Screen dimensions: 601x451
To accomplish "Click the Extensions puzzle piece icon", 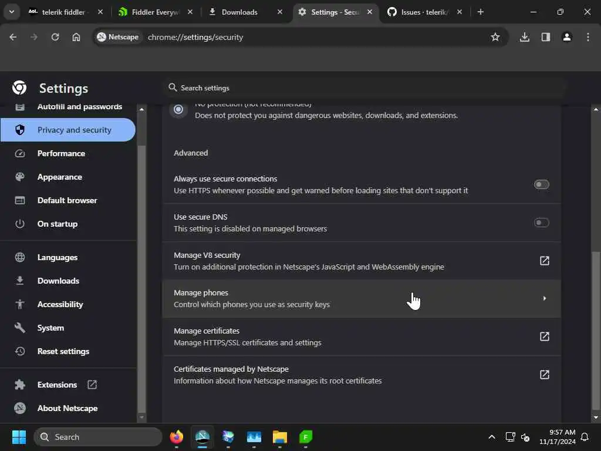I will click(20, 385).
